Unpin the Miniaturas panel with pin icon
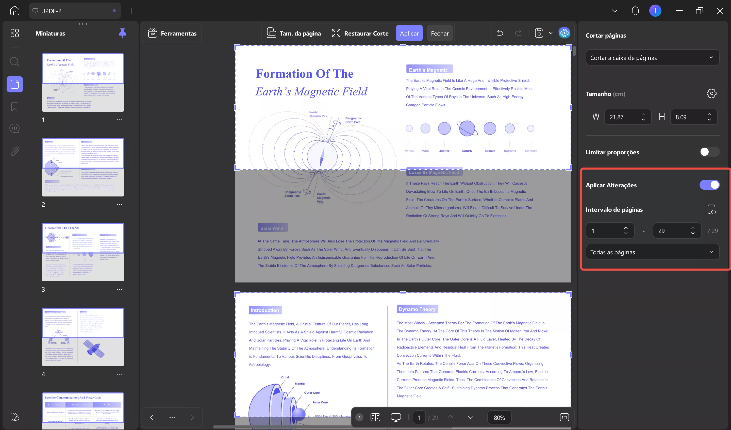This screenshot has width=731, height=430. 122,33
